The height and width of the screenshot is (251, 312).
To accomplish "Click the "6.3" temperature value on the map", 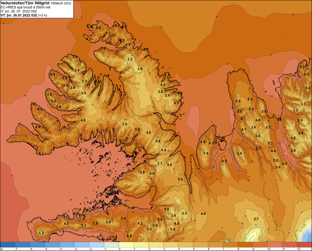I will click(40, 109).
